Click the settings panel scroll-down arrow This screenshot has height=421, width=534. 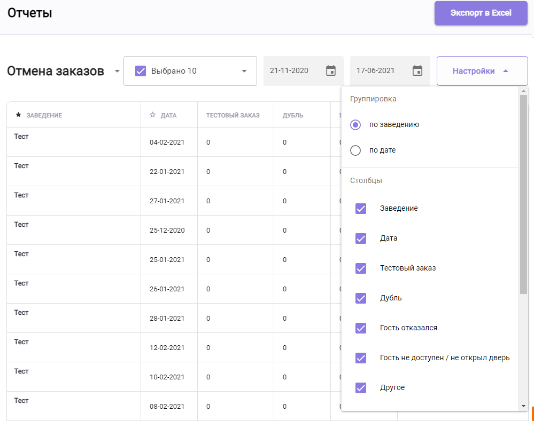[523, 406]
